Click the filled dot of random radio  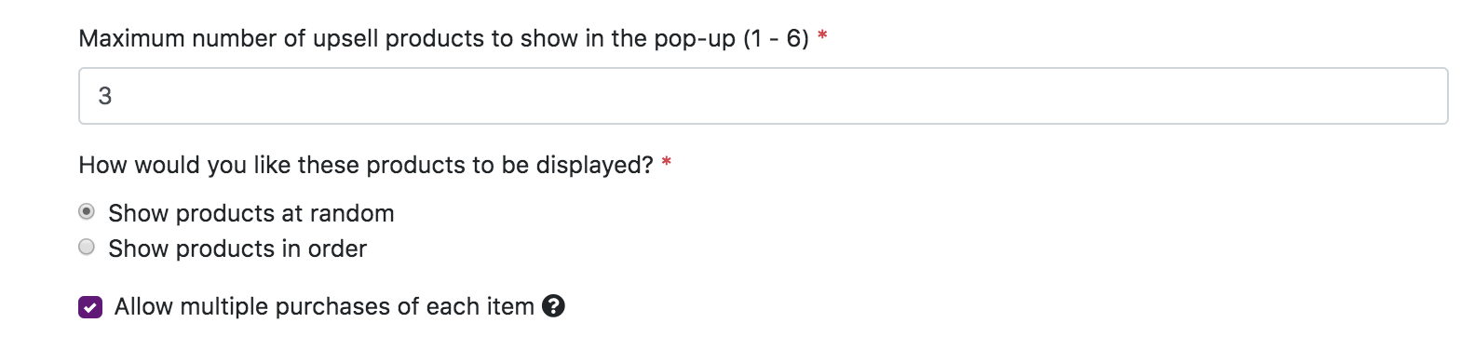87,212
